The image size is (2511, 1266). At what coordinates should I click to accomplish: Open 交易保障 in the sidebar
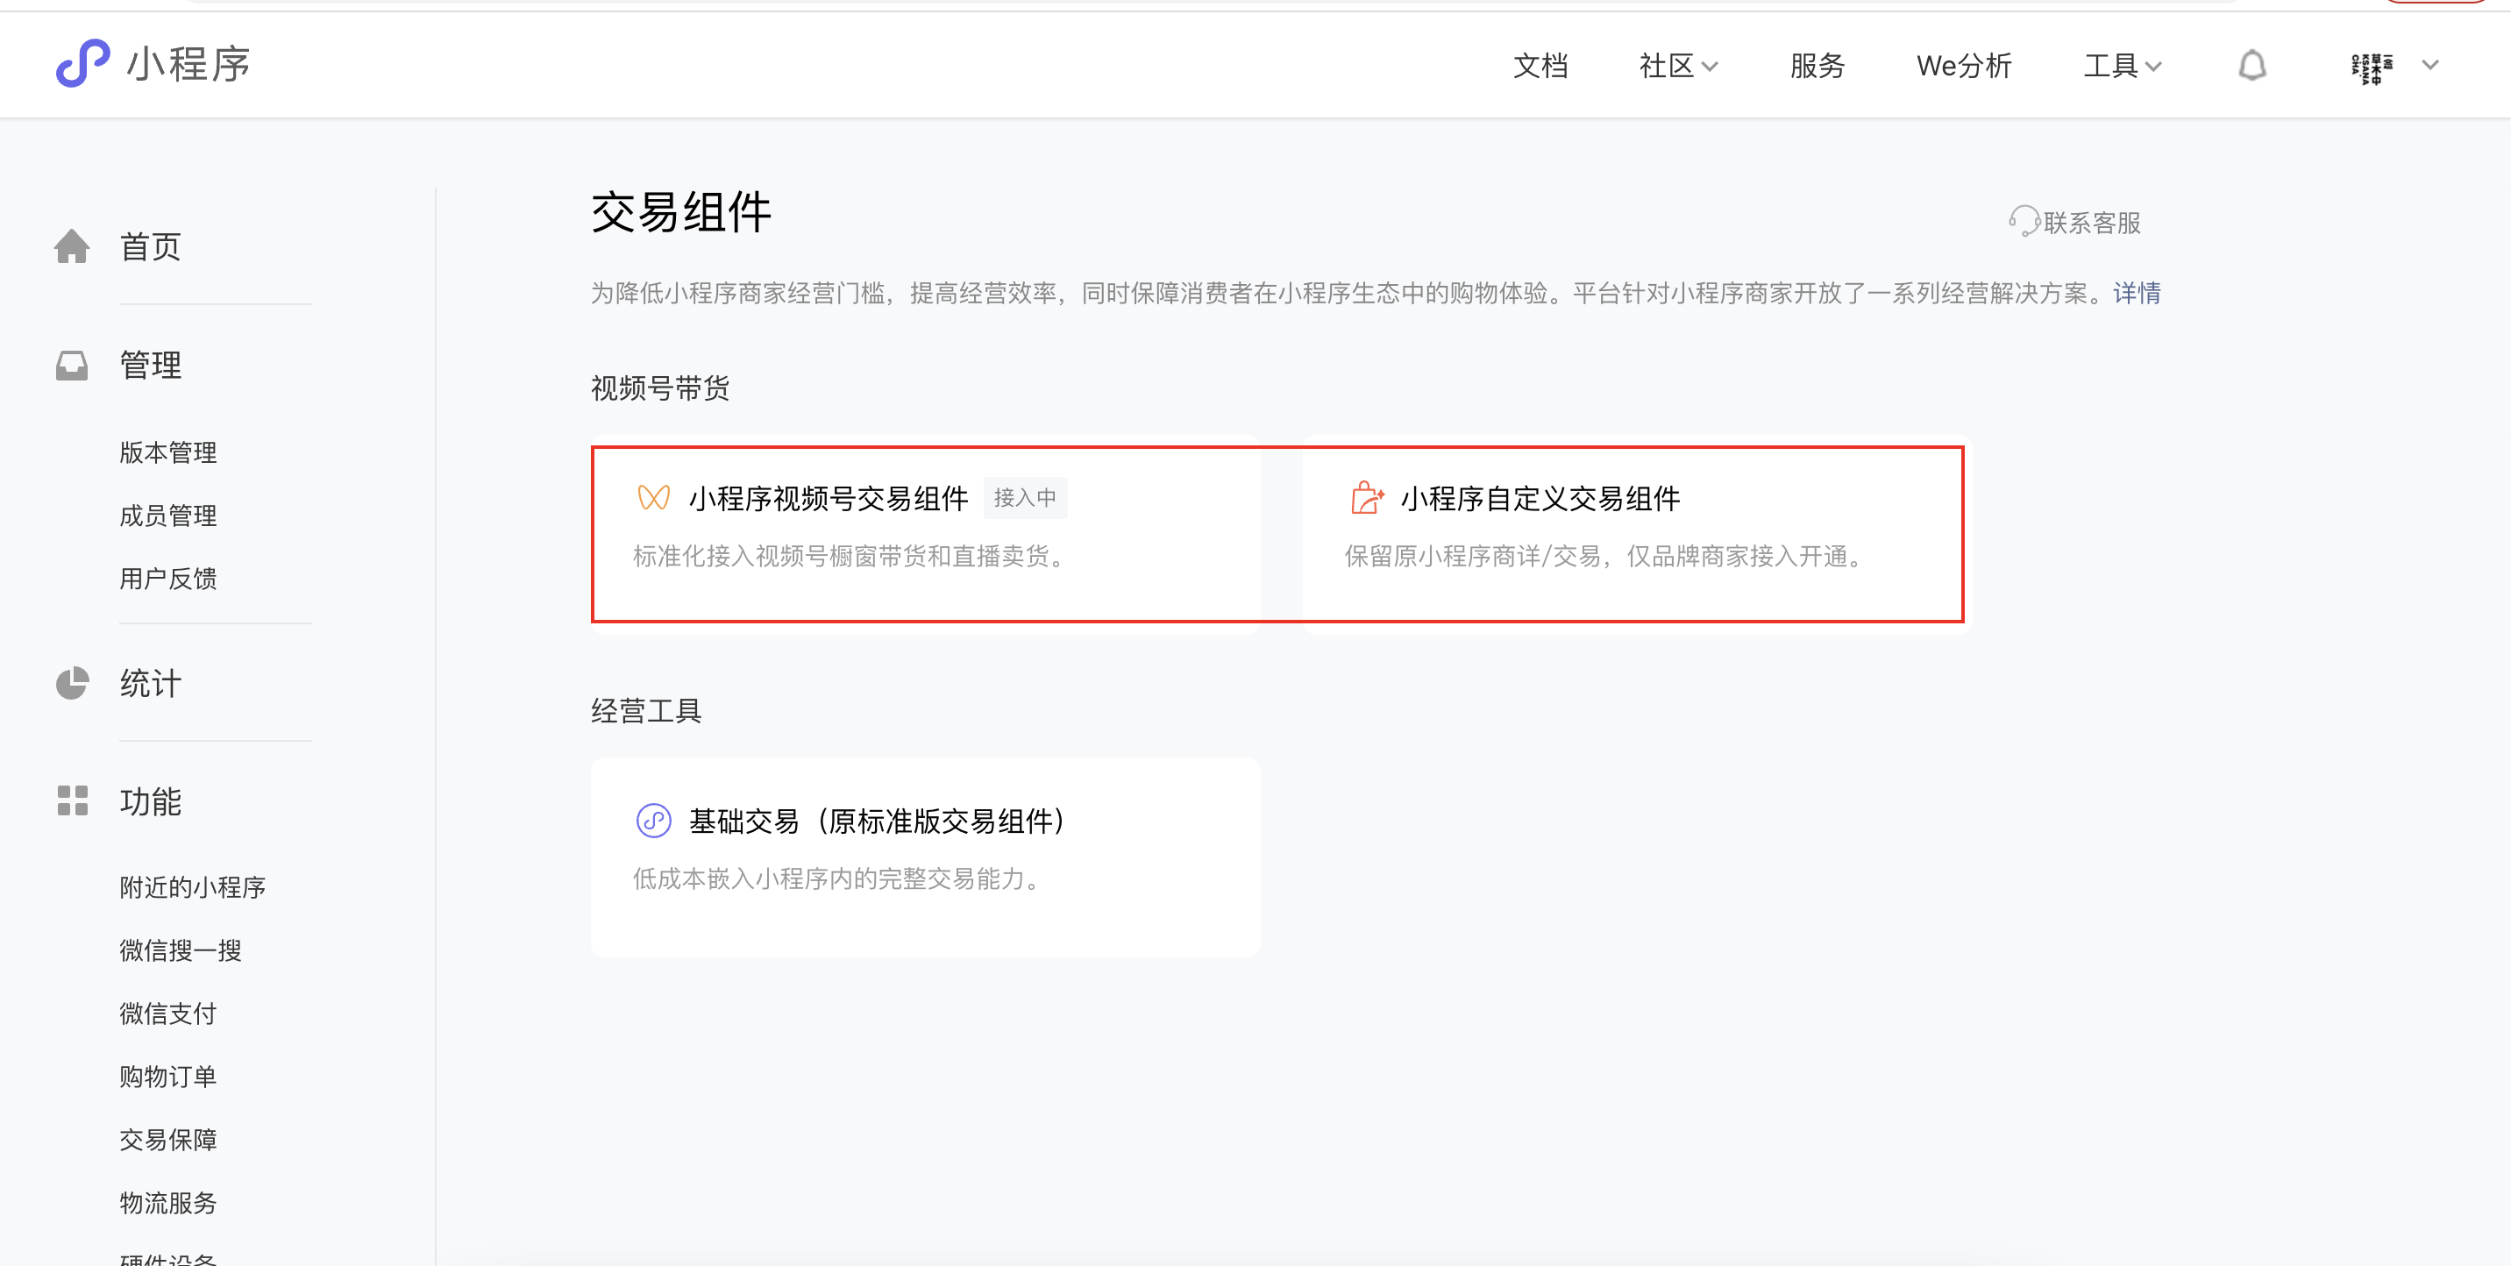click(x=167, y=1141)
